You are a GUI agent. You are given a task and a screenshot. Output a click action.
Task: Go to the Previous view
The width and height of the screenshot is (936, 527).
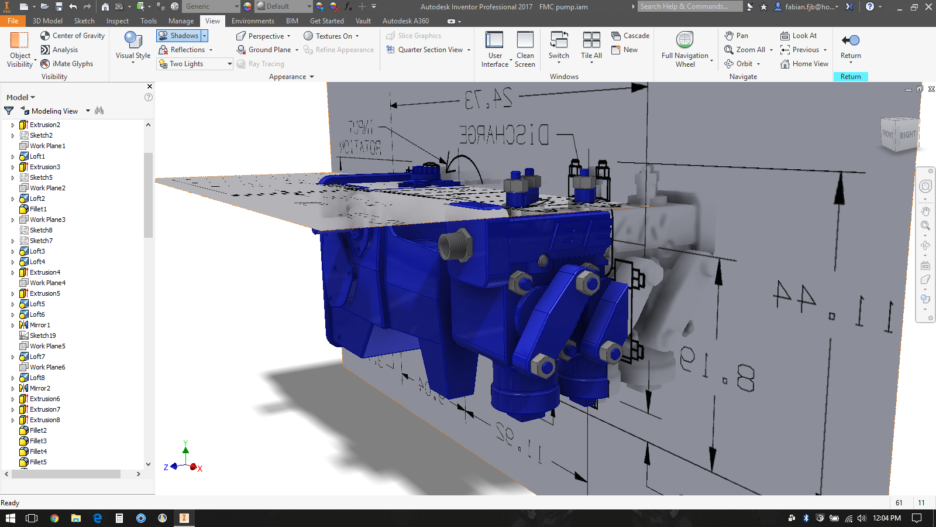coord(800,50)
